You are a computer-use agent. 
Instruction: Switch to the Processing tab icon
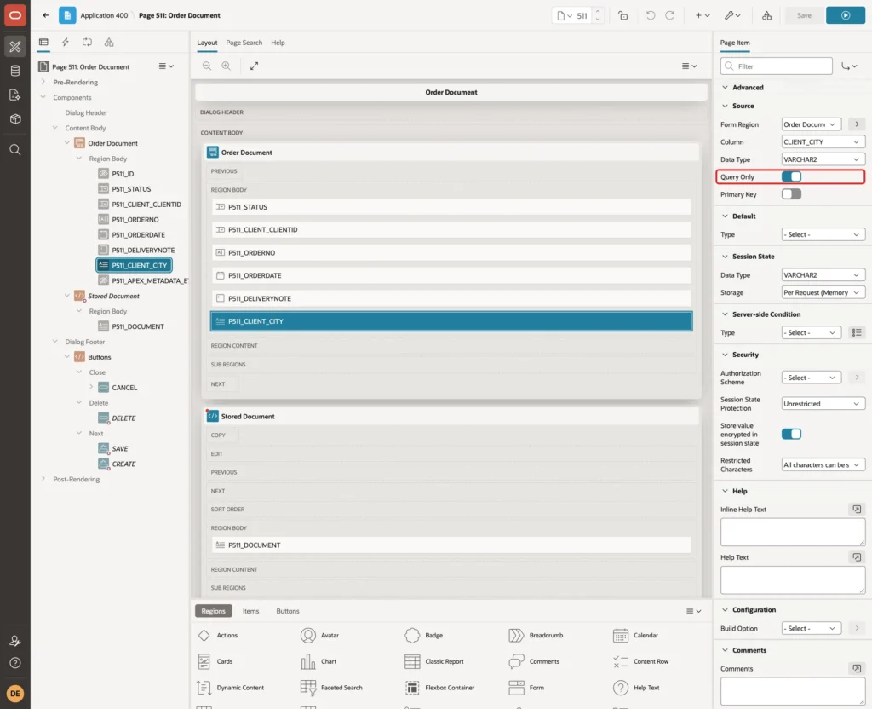(x=88, y=43)
